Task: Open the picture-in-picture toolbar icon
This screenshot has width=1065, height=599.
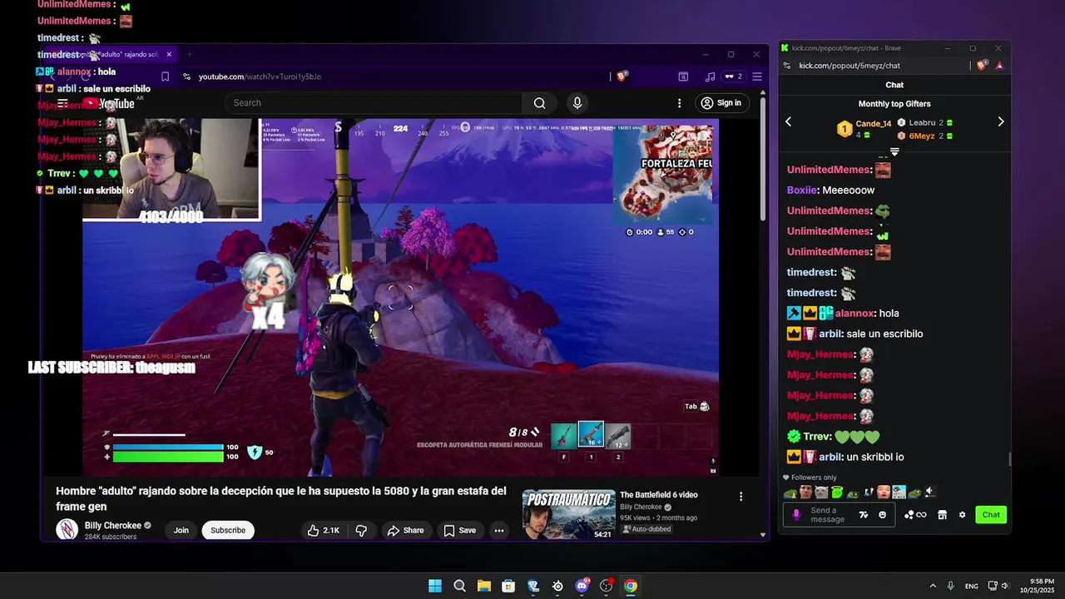Action: (x=683, y=77)
